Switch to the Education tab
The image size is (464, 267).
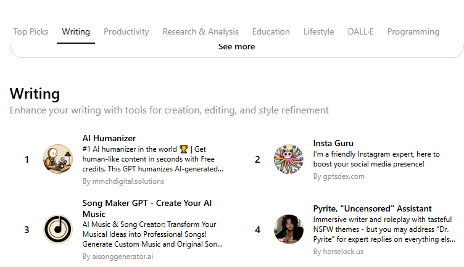(271, 31)
